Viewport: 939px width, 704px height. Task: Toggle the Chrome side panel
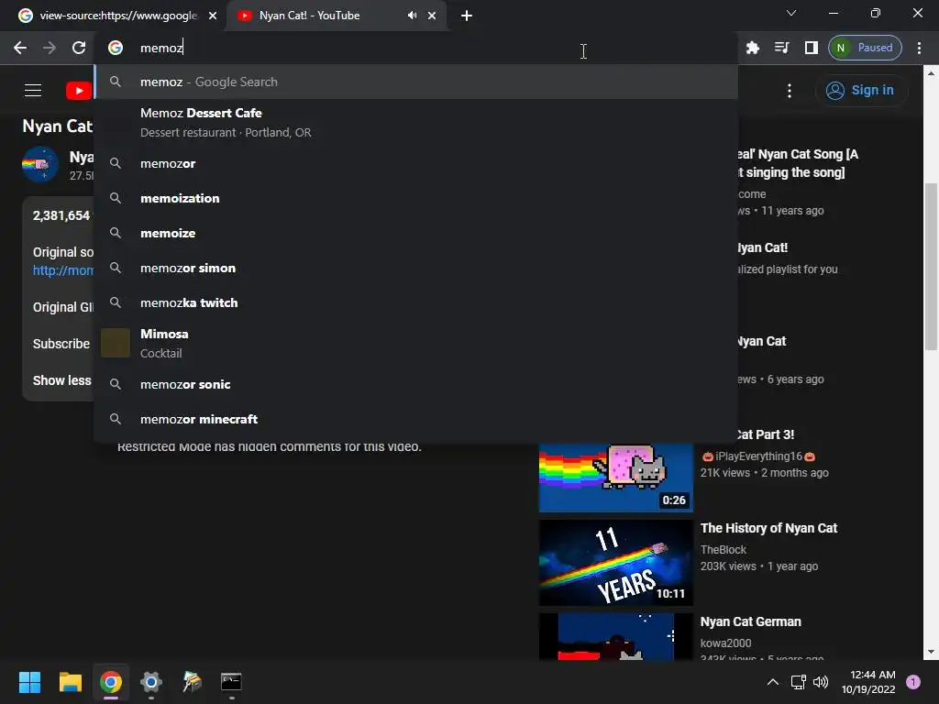tap(812, 48)
